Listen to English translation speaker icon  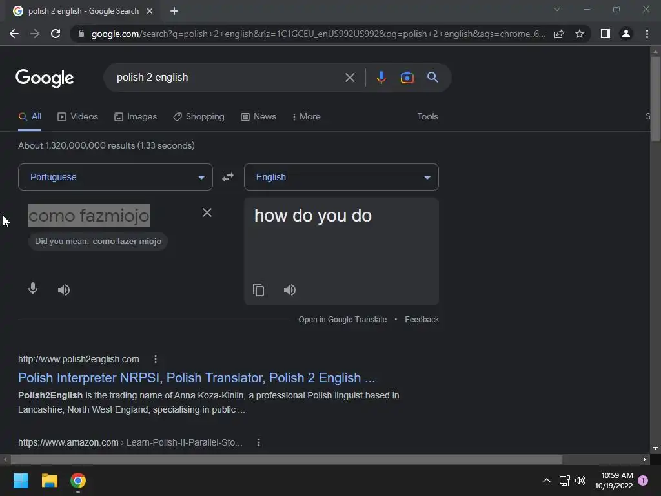click(x=290, y=290)
